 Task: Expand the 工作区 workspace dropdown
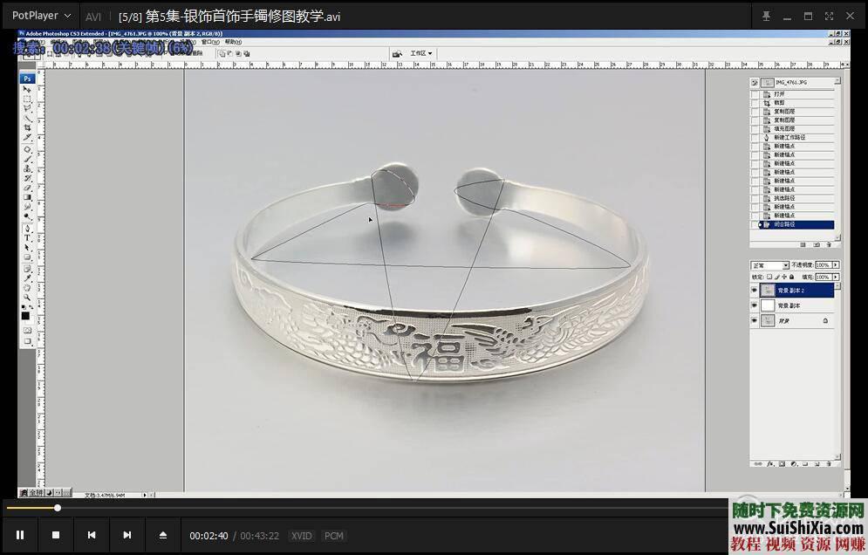421,53
